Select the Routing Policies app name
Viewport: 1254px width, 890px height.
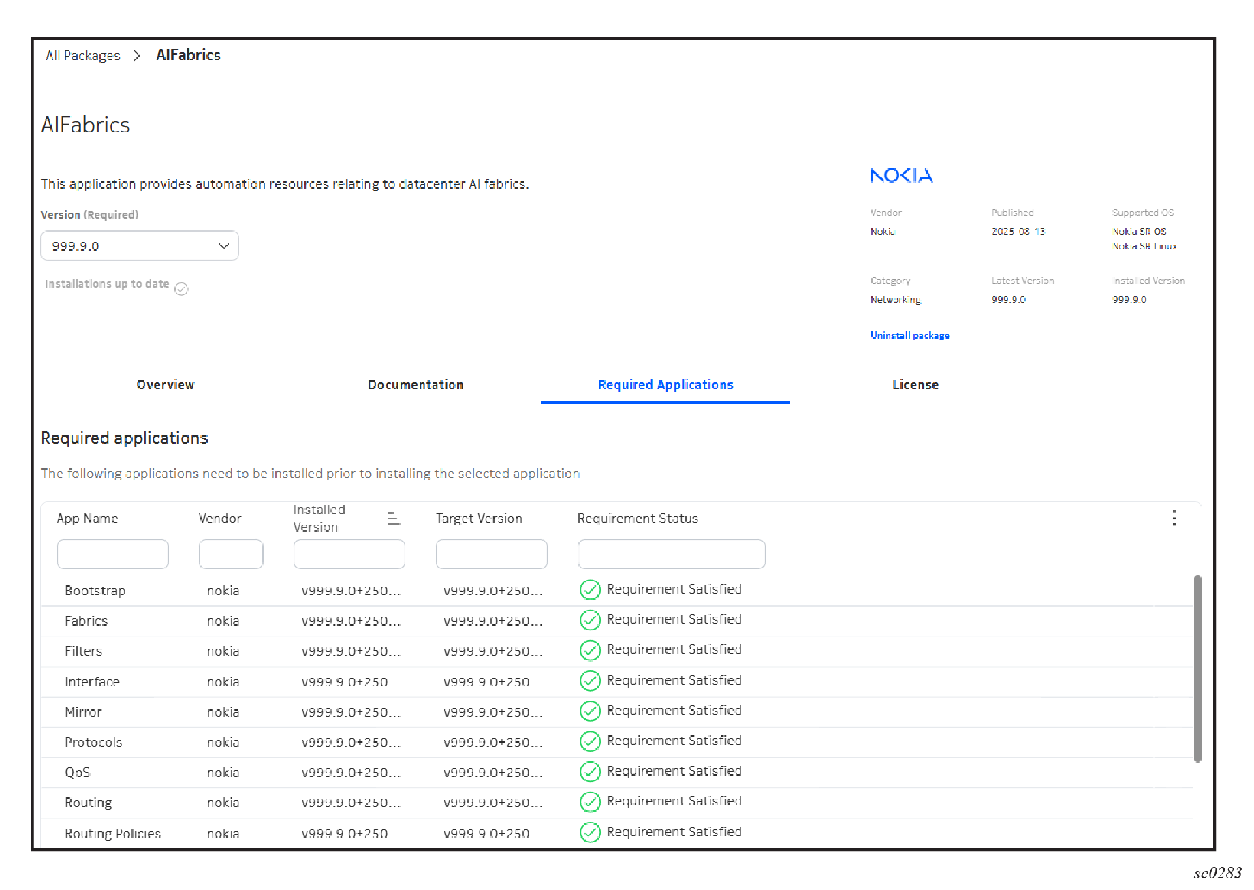[112, 833]
